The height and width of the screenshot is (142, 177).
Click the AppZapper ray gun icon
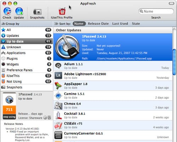click(x=58, y=86)
